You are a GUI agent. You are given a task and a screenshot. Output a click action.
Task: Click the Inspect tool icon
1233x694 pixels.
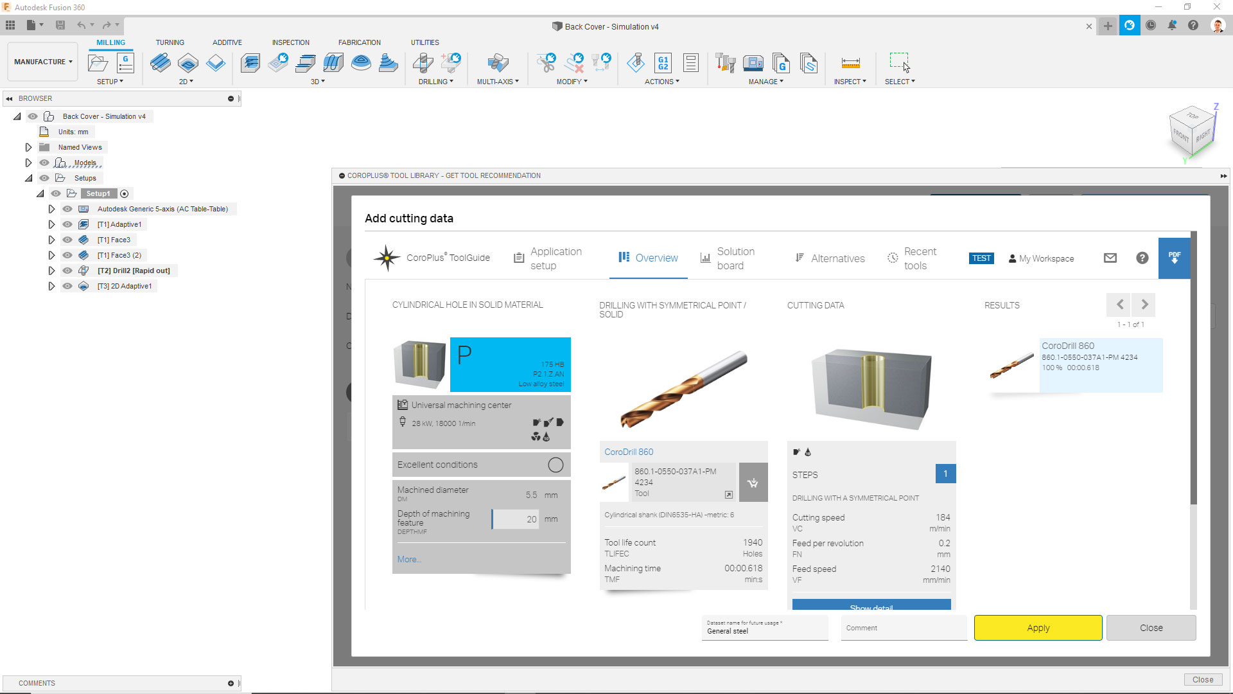click(850, 64)
